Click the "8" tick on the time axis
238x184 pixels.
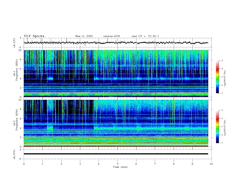[174, 164]
